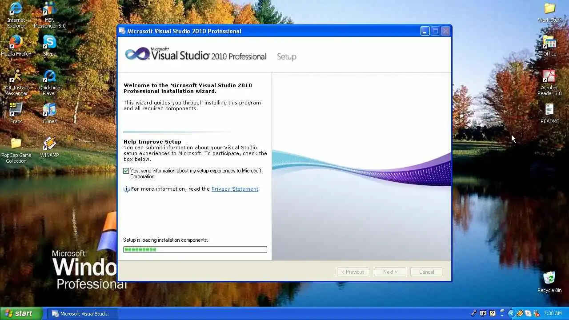Click the Visual Studio title bar icon

pyautogui.click(x=122, y=31)
